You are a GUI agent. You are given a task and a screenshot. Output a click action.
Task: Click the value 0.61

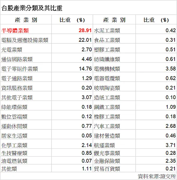[171, 59]
